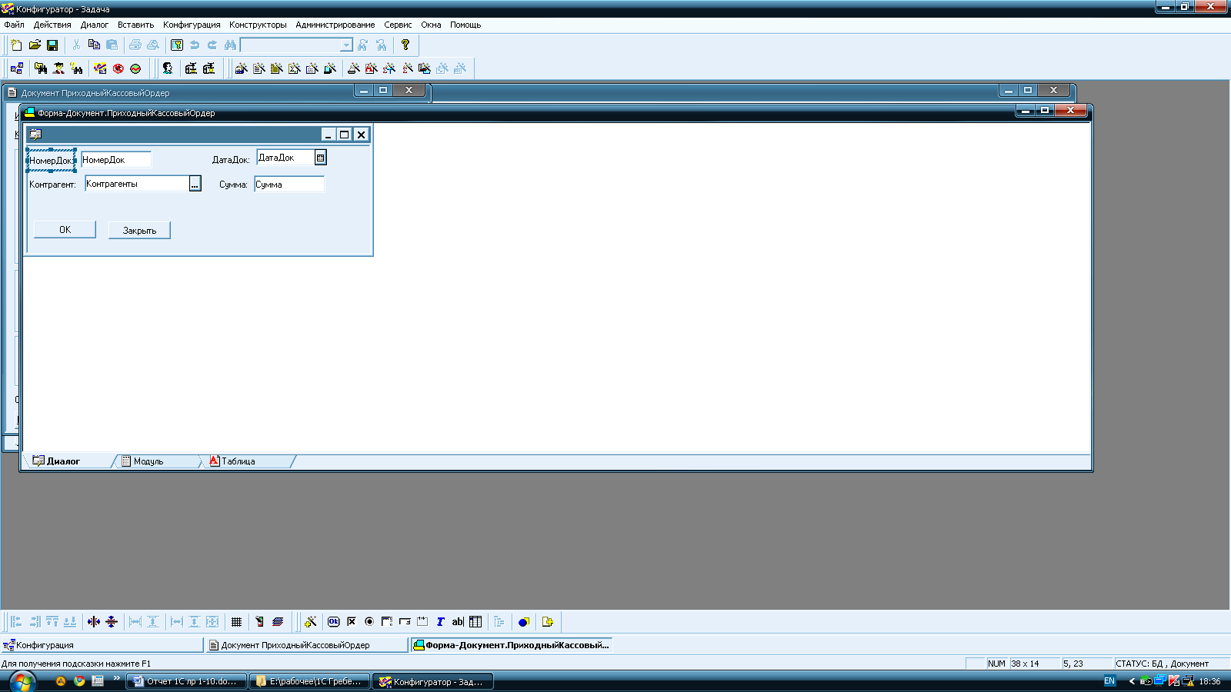Select the НомерДок input field
Viewport: 1231px width, 692px height.
[116, 160]
